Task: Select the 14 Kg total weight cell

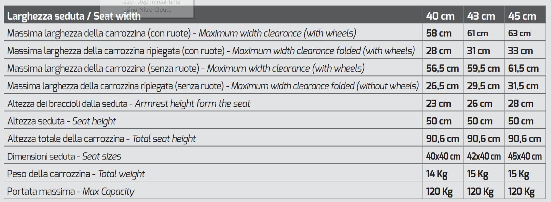Action: point(436,174)
